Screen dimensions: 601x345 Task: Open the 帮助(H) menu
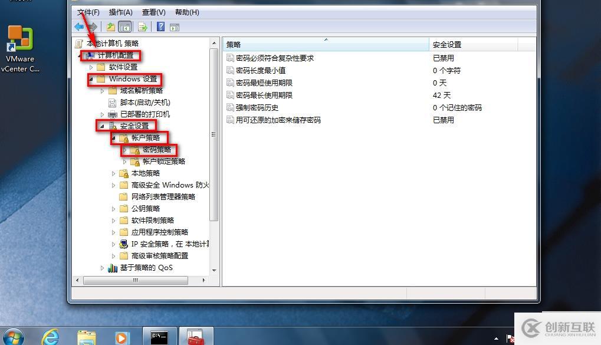[187, 12]
